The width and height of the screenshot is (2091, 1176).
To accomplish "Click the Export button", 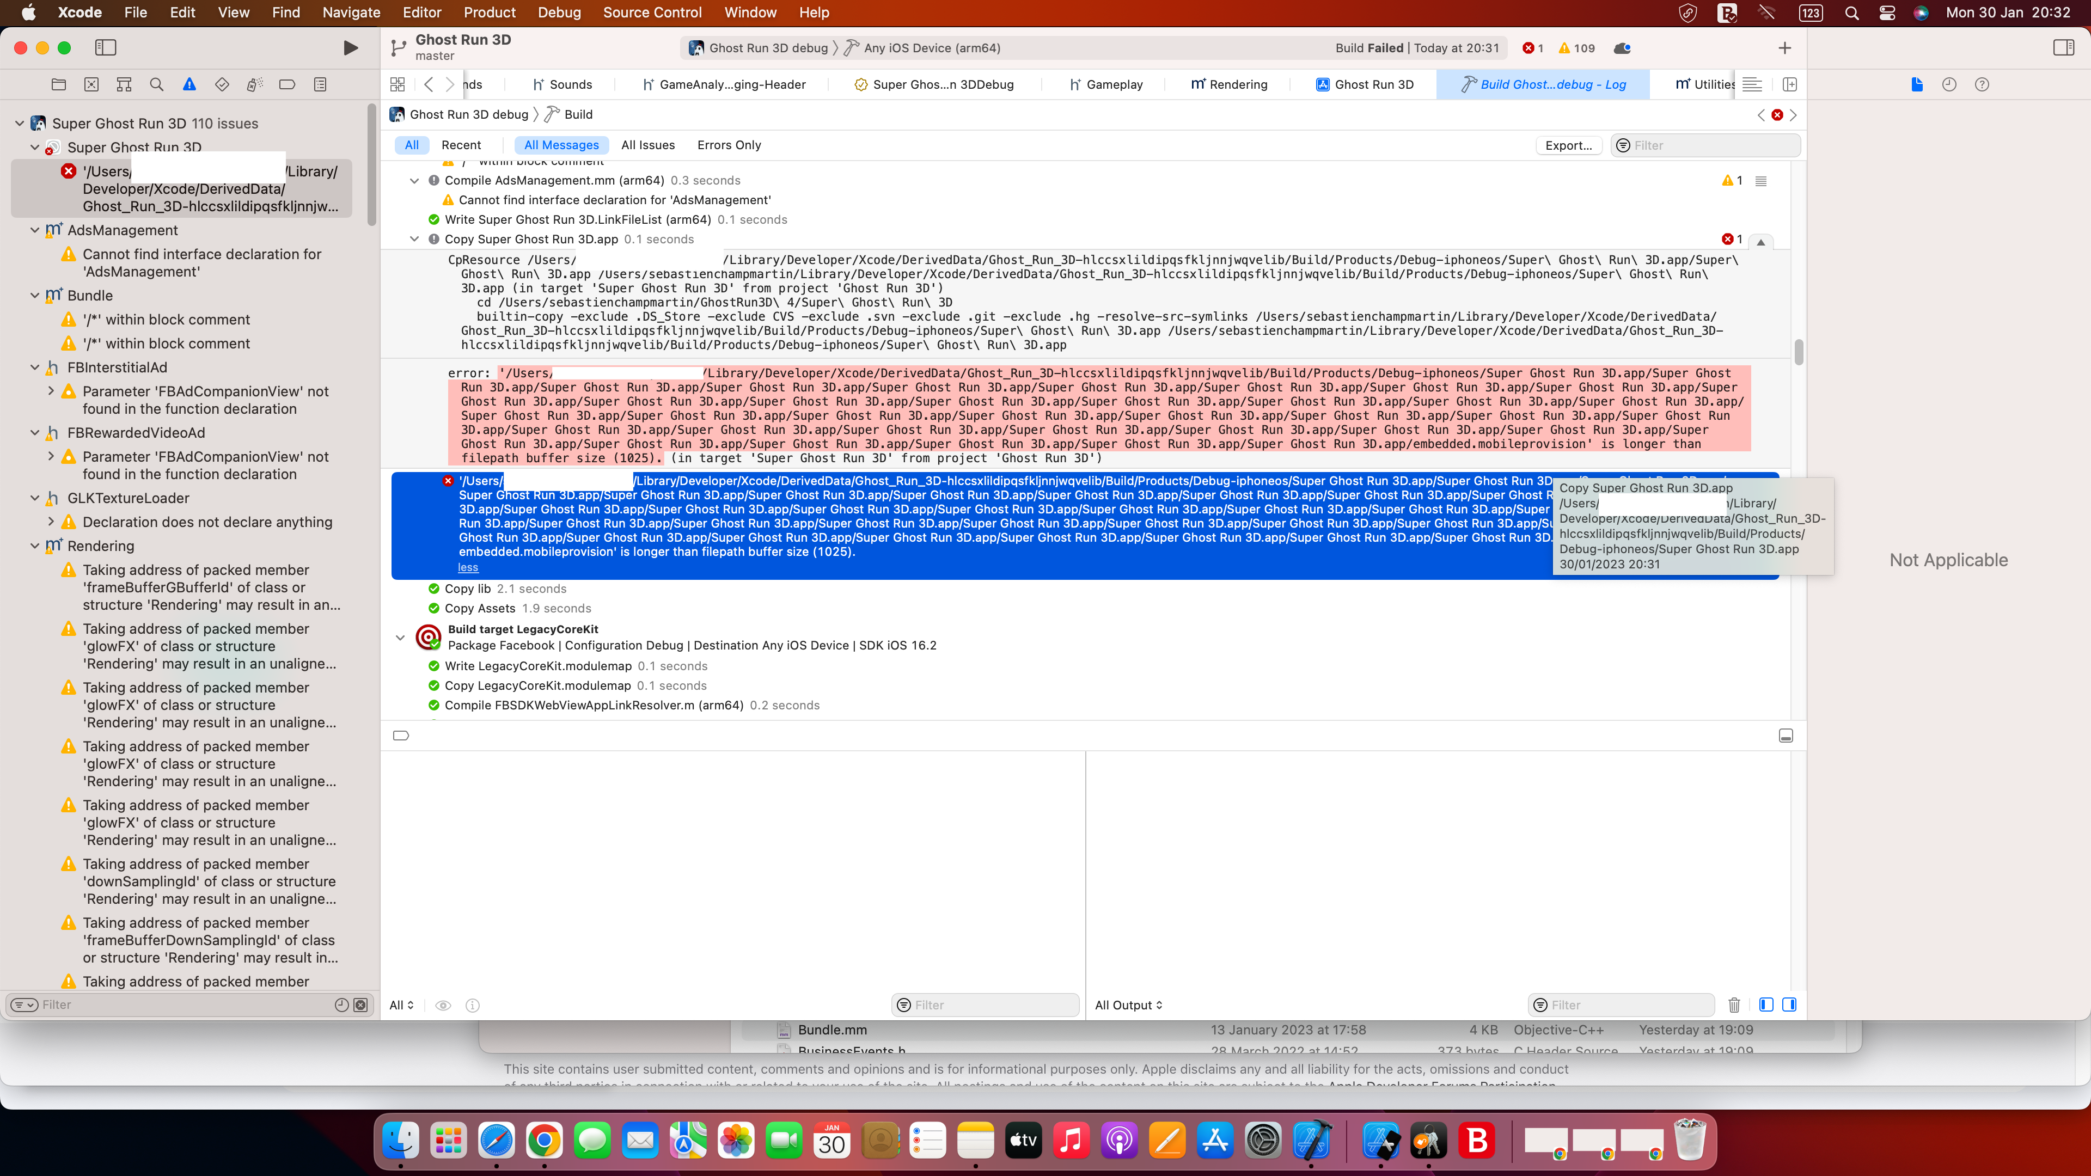I will point(1568,145).
